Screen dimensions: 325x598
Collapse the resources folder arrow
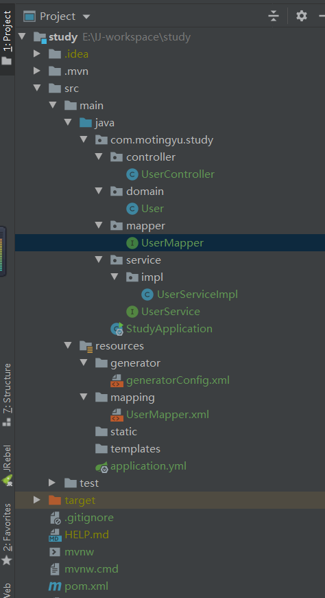pyautogui.click(x=68, y=345)
